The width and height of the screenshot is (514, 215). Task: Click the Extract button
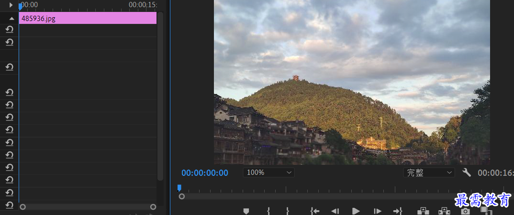444,211
